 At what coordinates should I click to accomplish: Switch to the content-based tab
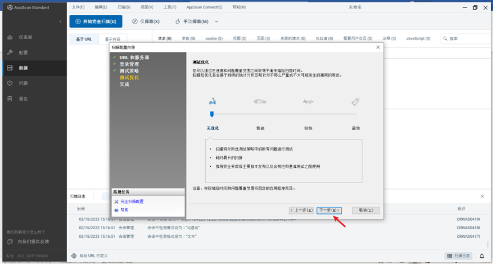point(112,39)
